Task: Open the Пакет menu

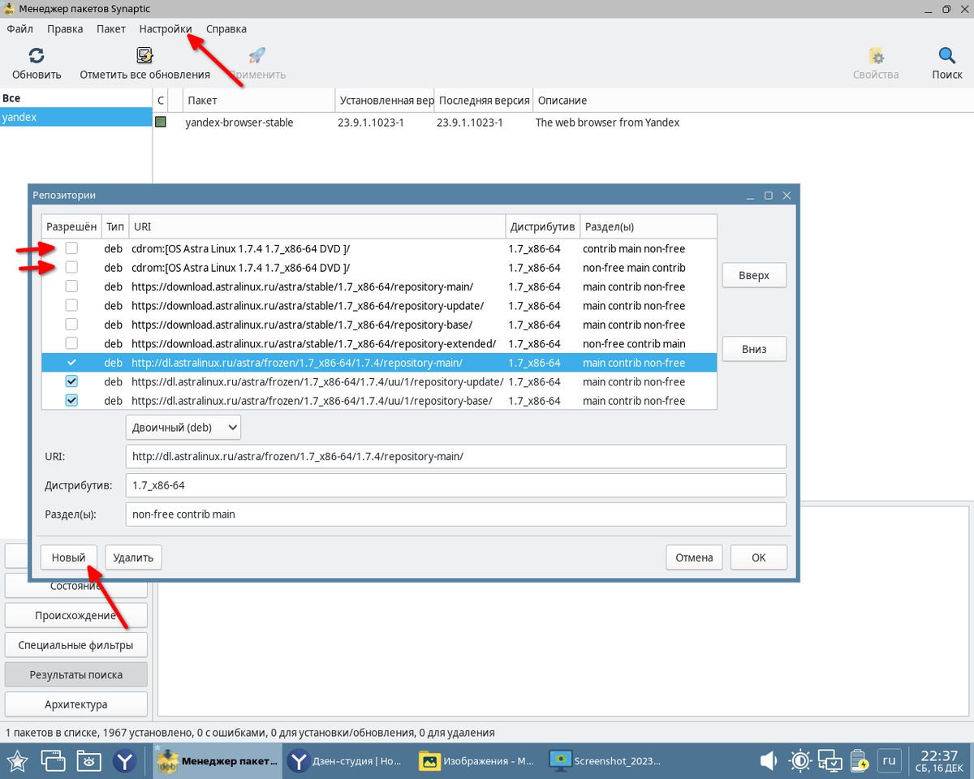Action: 111,28
